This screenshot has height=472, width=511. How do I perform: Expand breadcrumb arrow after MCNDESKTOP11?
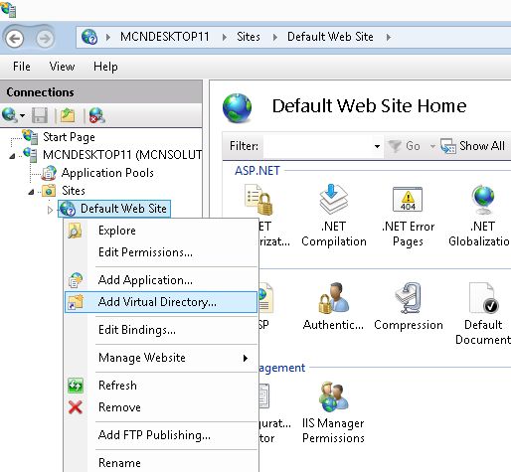(225, 37)
